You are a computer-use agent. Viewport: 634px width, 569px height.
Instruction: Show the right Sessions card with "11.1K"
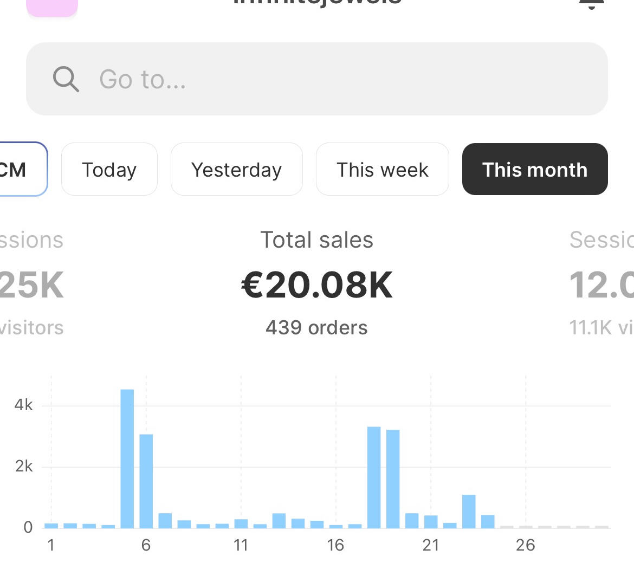pos(601,286)
